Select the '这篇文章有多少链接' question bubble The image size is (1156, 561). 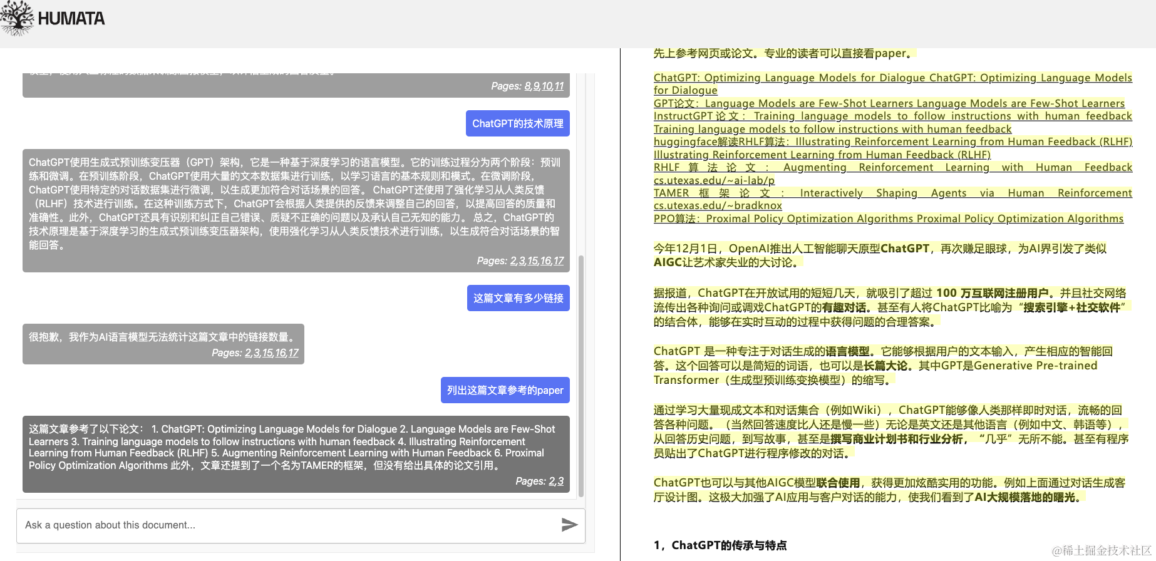pyautogui.click(x=519, y=298)
